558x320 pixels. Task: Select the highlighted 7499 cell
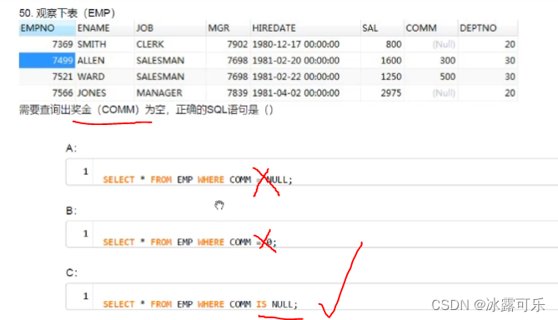pos(47,61)
